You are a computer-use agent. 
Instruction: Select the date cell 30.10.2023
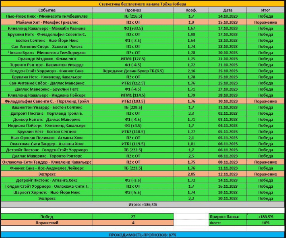pyautogui.click(x=228, y=101)
